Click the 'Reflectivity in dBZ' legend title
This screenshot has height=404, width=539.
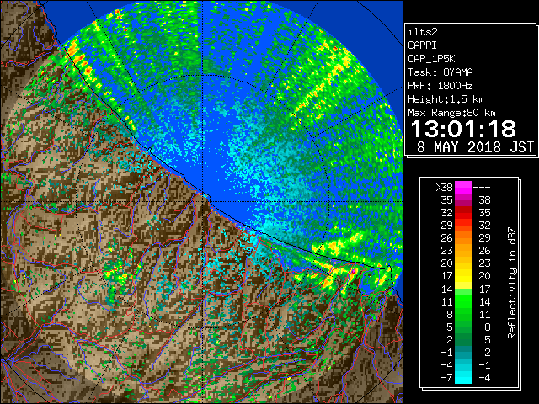[511, 283]
